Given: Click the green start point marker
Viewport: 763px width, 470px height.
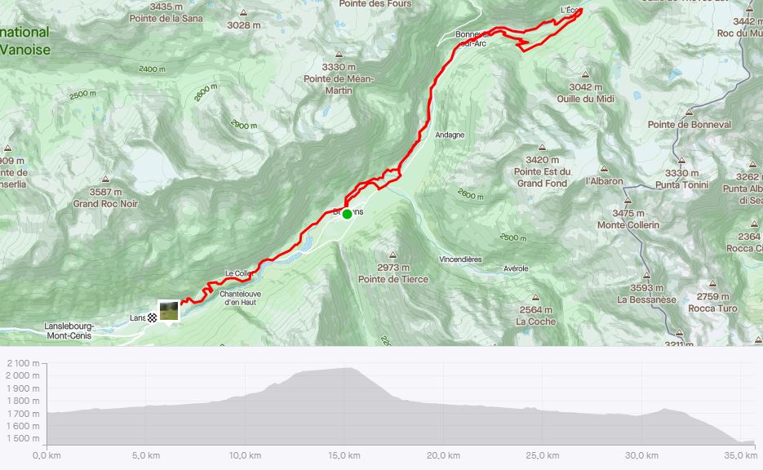Looking at the screenshot, I should click(x=347, y=214).
